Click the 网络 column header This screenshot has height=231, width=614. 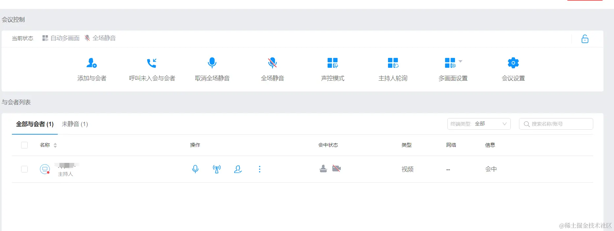click(x=451, y=145)
